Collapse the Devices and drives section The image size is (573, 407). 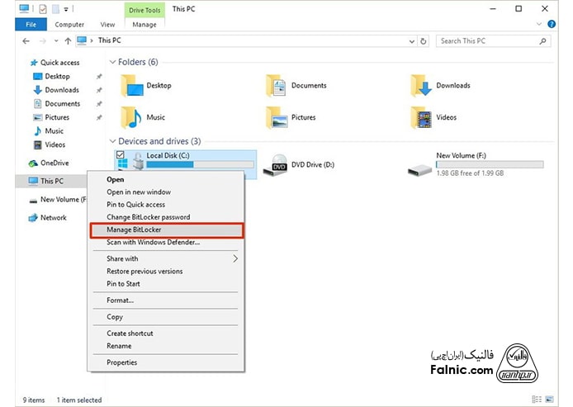pyautogui.click(x=113, y=141)
